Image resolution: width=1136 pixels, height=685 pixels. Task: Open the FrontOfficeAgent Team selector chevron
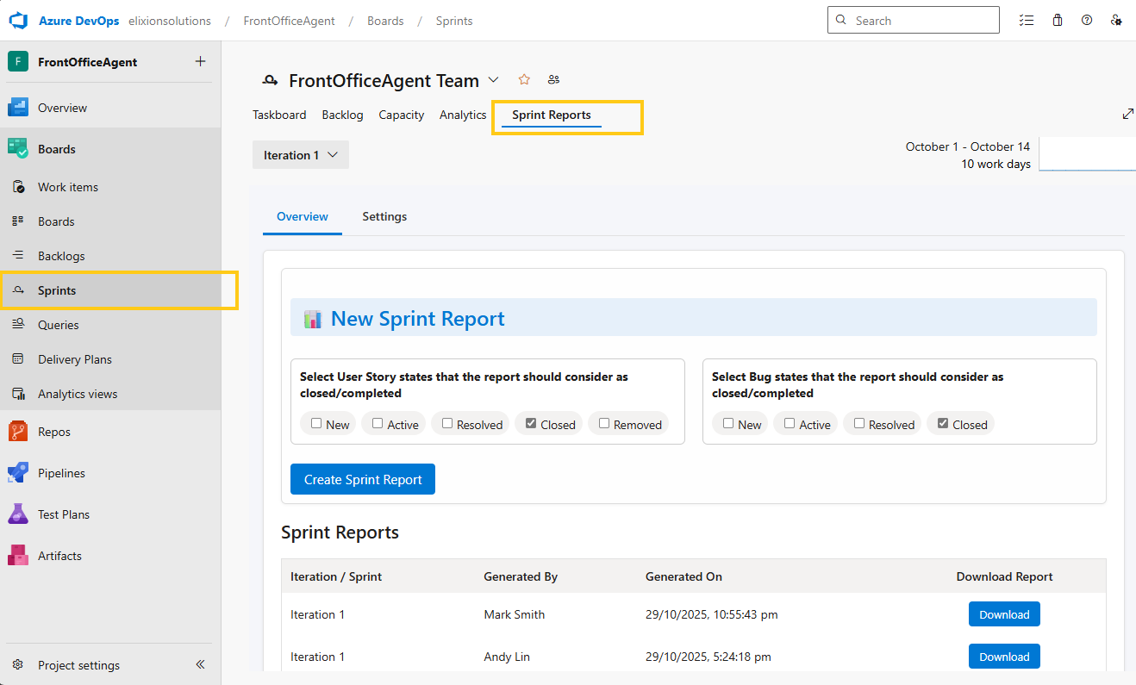[x=493, y=80]
